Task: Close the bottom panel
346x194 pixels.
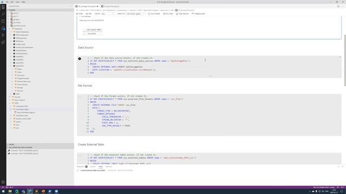Action: coord(342,167)
